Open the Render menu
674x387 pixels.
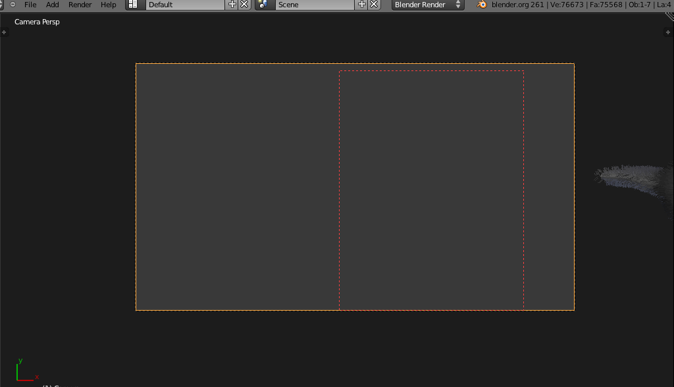pos(80,5)
